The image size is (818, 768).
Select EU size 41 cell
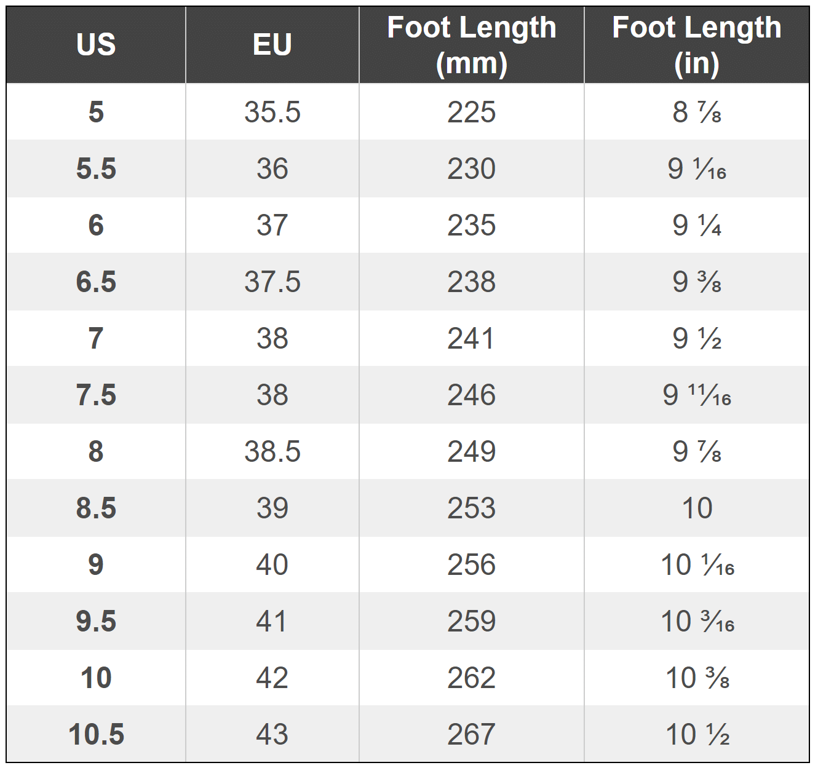[272, 621]
